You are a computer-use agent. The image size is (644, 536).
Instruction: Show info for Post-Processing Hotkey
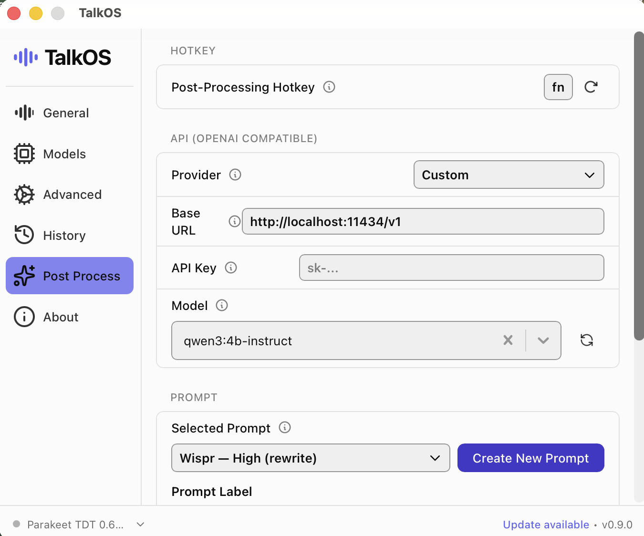329,87
